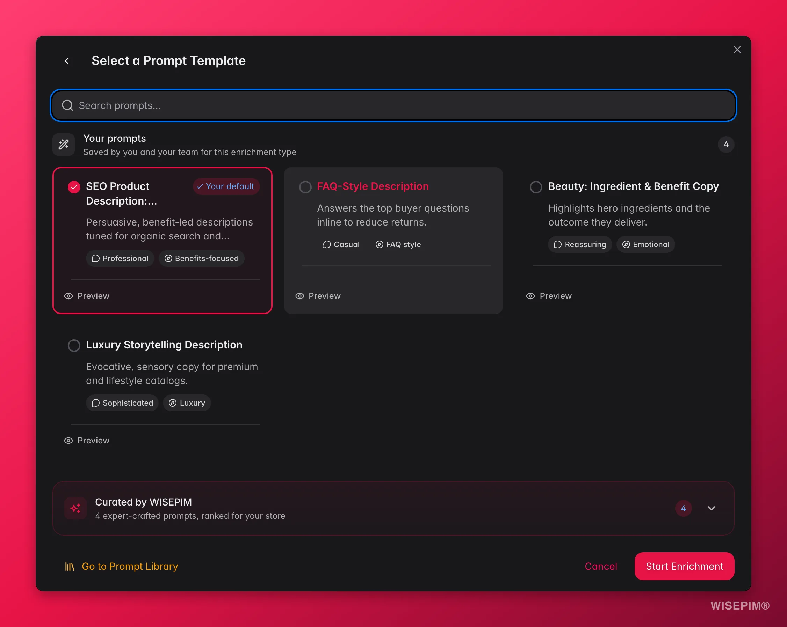787x627 pixels.
Task: Click the Your default badge
Action: (226, 186)
